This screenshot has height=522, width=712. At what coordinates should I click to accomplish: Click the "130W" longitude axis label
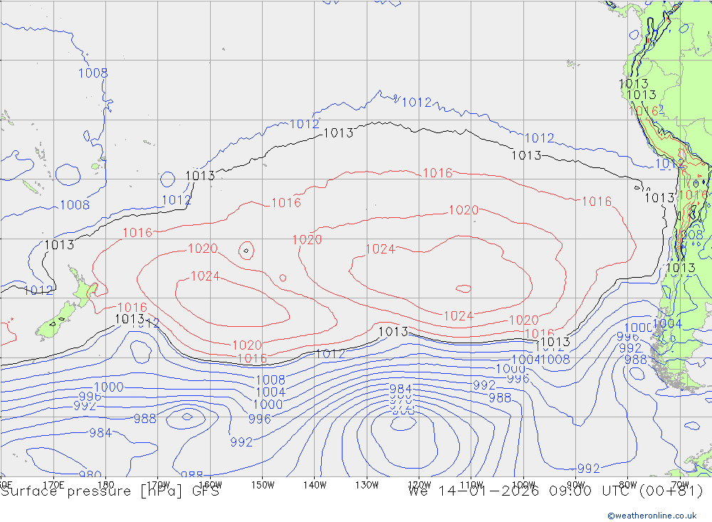point(367,485)
